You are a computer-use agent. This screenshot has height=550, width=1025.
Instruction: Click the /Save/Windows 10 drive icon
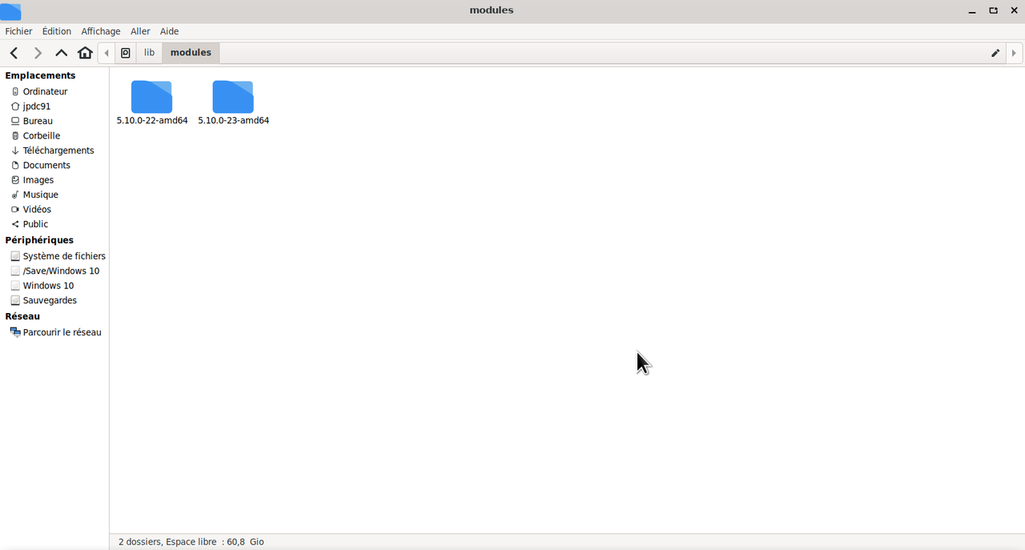coord(15,271)
